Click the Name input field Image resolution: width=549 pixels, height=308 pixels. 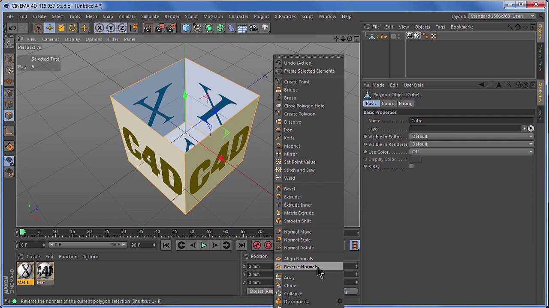pos(472,121)
